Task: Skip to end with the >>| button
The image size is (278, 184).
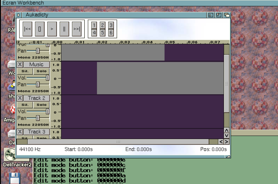Action: [77, 29]
